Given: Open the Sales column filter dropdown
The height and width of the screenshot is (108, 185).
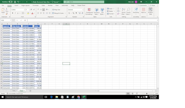Looking at the screenshot, I should click(41, 26).
